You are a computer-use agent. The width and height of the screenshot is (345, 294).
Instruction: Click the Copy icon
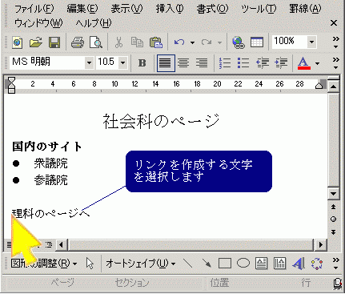[x=137, y=42]
